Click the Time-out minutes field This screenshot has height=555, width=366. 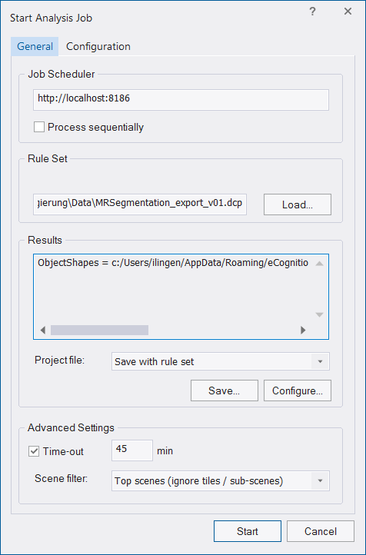[x=132, y=450]
